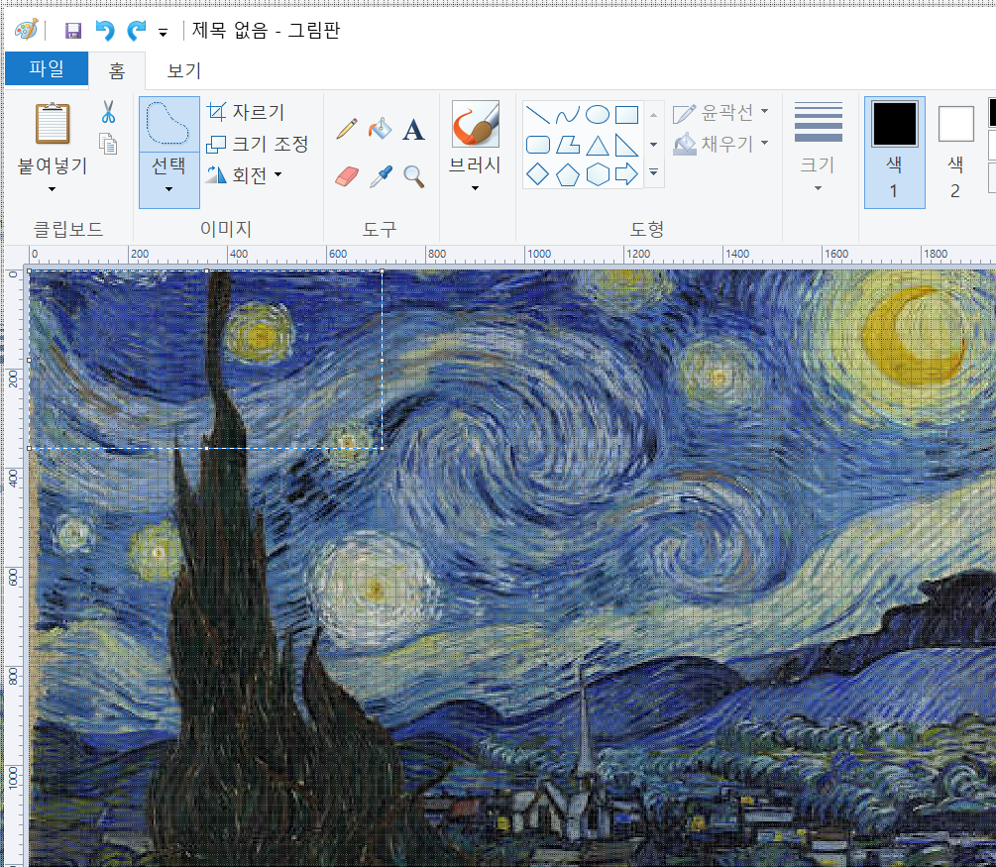Select the straight line shape
This screenshot has height=867, width=996.
pos(538,114)
